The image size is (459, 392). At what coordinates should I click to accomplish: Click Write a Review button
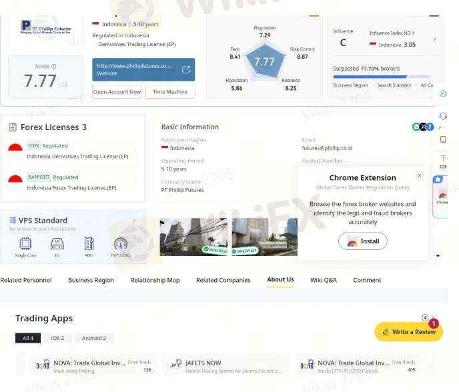(x=409, y=332)
